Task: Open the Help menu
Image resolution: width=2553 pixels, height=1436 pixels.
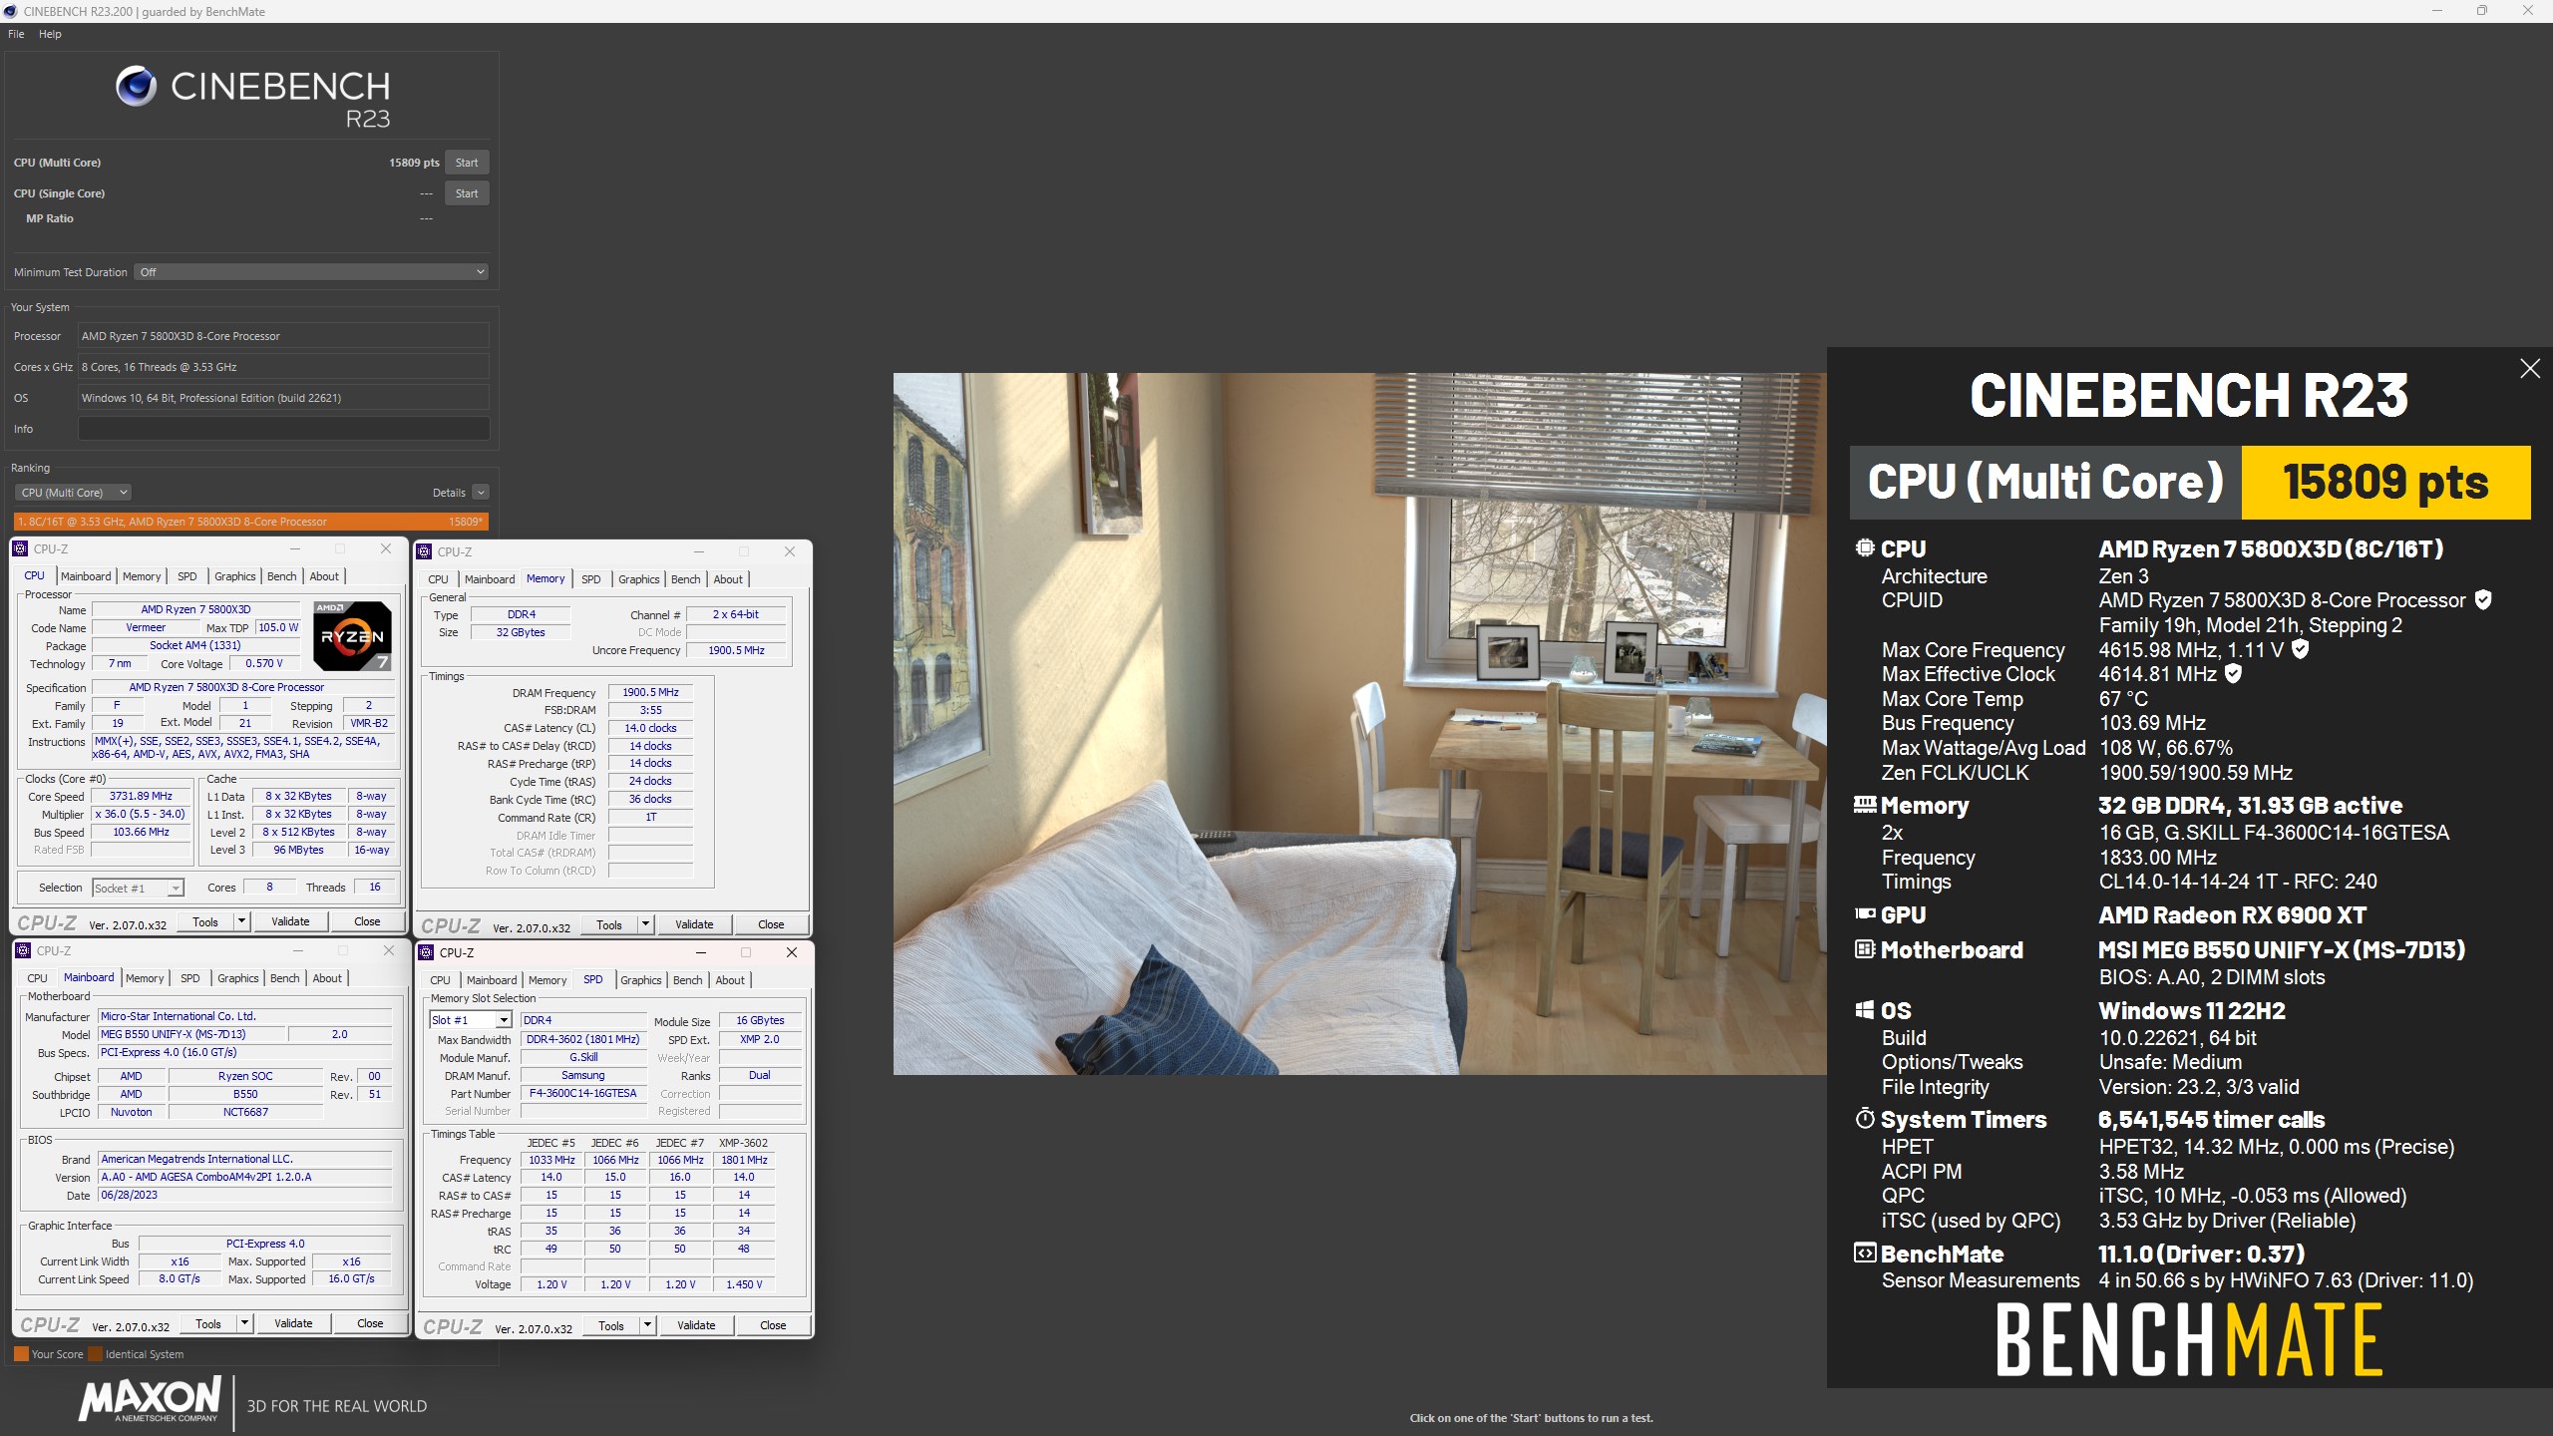Action: click(50, 34)
